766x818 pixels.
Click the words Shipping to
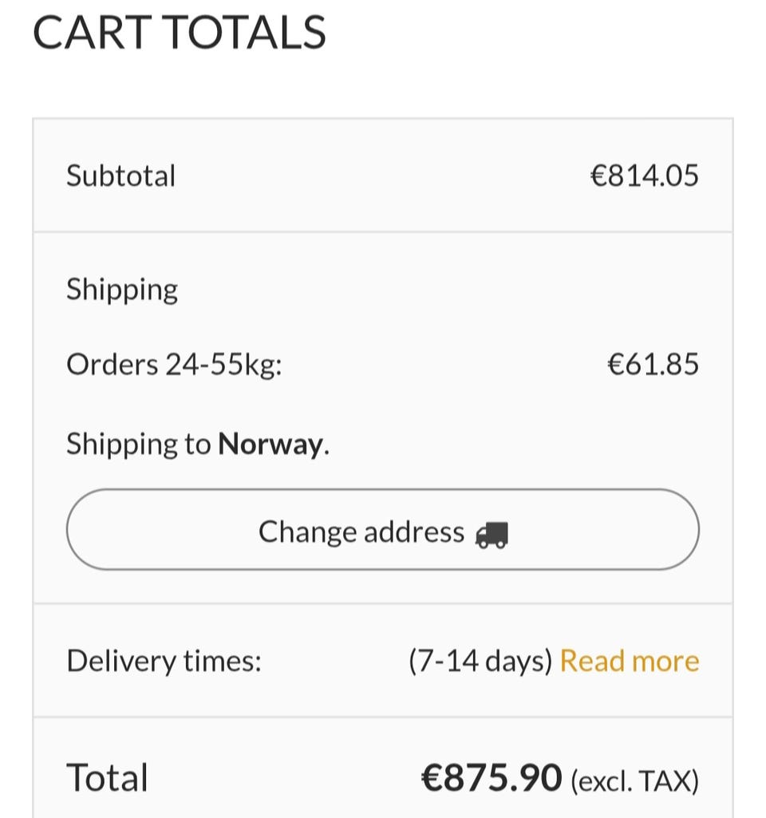pyautogui.click(x=138, y=444)
